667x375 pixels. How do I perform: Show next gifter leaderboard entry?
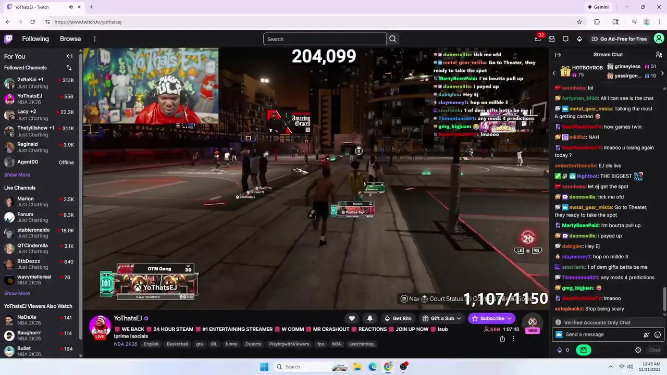pyautogui.click(x=662, y=73)
